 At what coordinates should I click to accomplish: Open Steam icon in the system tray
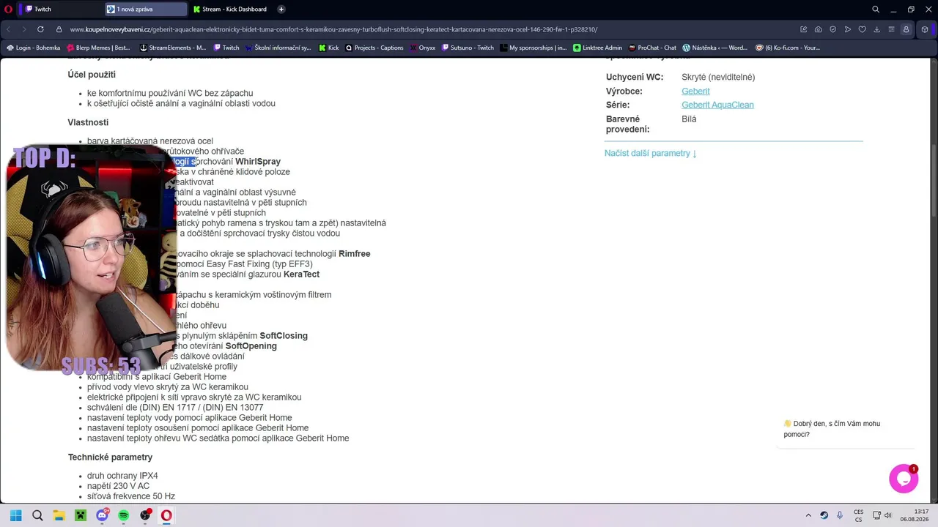[824, 515]
